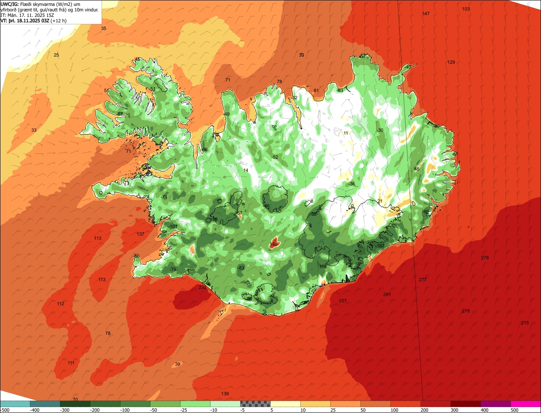Image resolution: width=541 pixels, height=413 pixels.
Task: Click the -50 to -25 light green legend swatch
Action: (165, 404)
